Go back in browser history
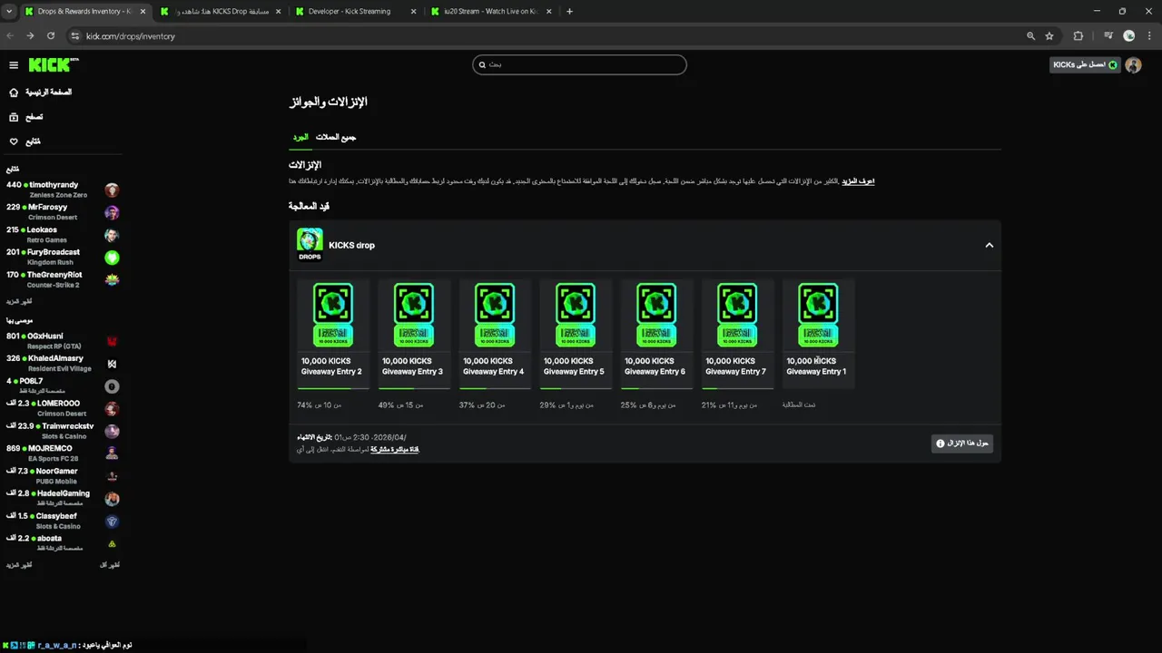The width and height of the screenshot is (1162, 653). click(x=10, y=36)
